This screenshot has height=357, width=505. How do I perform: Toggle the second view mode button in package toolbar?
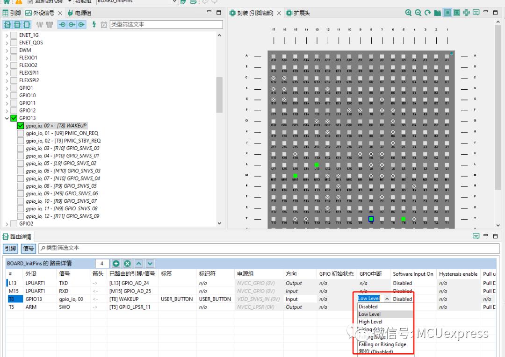coord(457,13)
